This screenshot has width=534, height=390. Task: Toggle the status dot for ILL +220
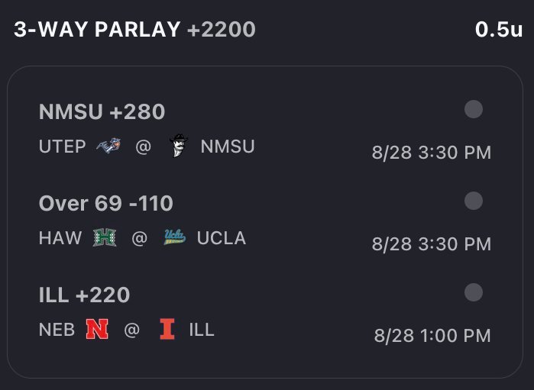click(474, 292)
